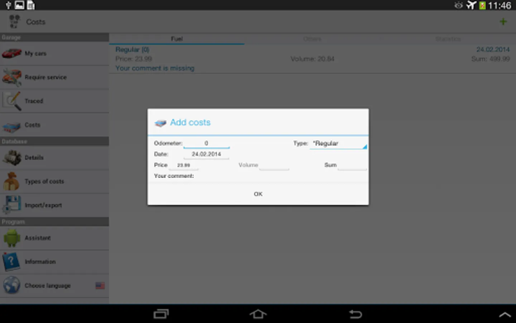Tap the green plus add icon
516x323 pixels.
coord(503,22)
